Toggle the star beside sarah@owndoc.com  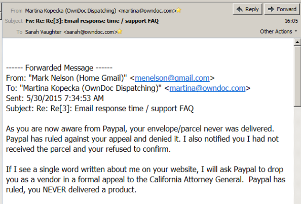pos(120,31)
